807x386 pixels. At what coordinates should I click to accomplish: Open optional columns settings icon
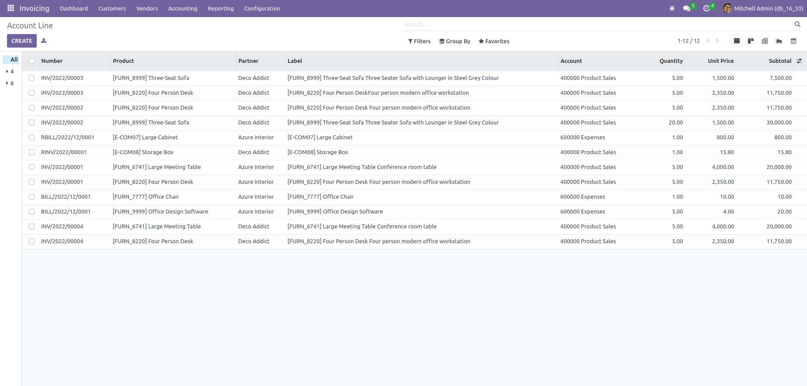coord(799,61)
